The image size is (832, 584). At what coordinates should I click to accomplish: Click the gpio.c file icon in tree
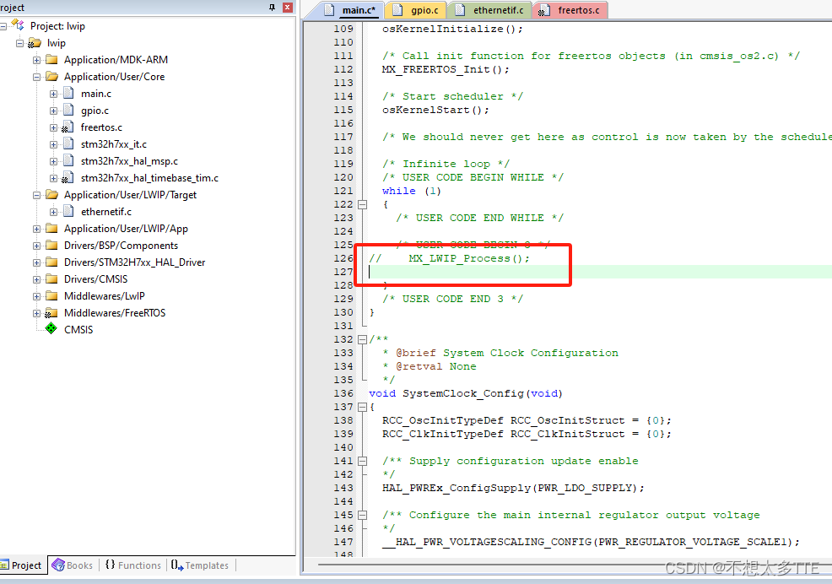pos(67,110)
